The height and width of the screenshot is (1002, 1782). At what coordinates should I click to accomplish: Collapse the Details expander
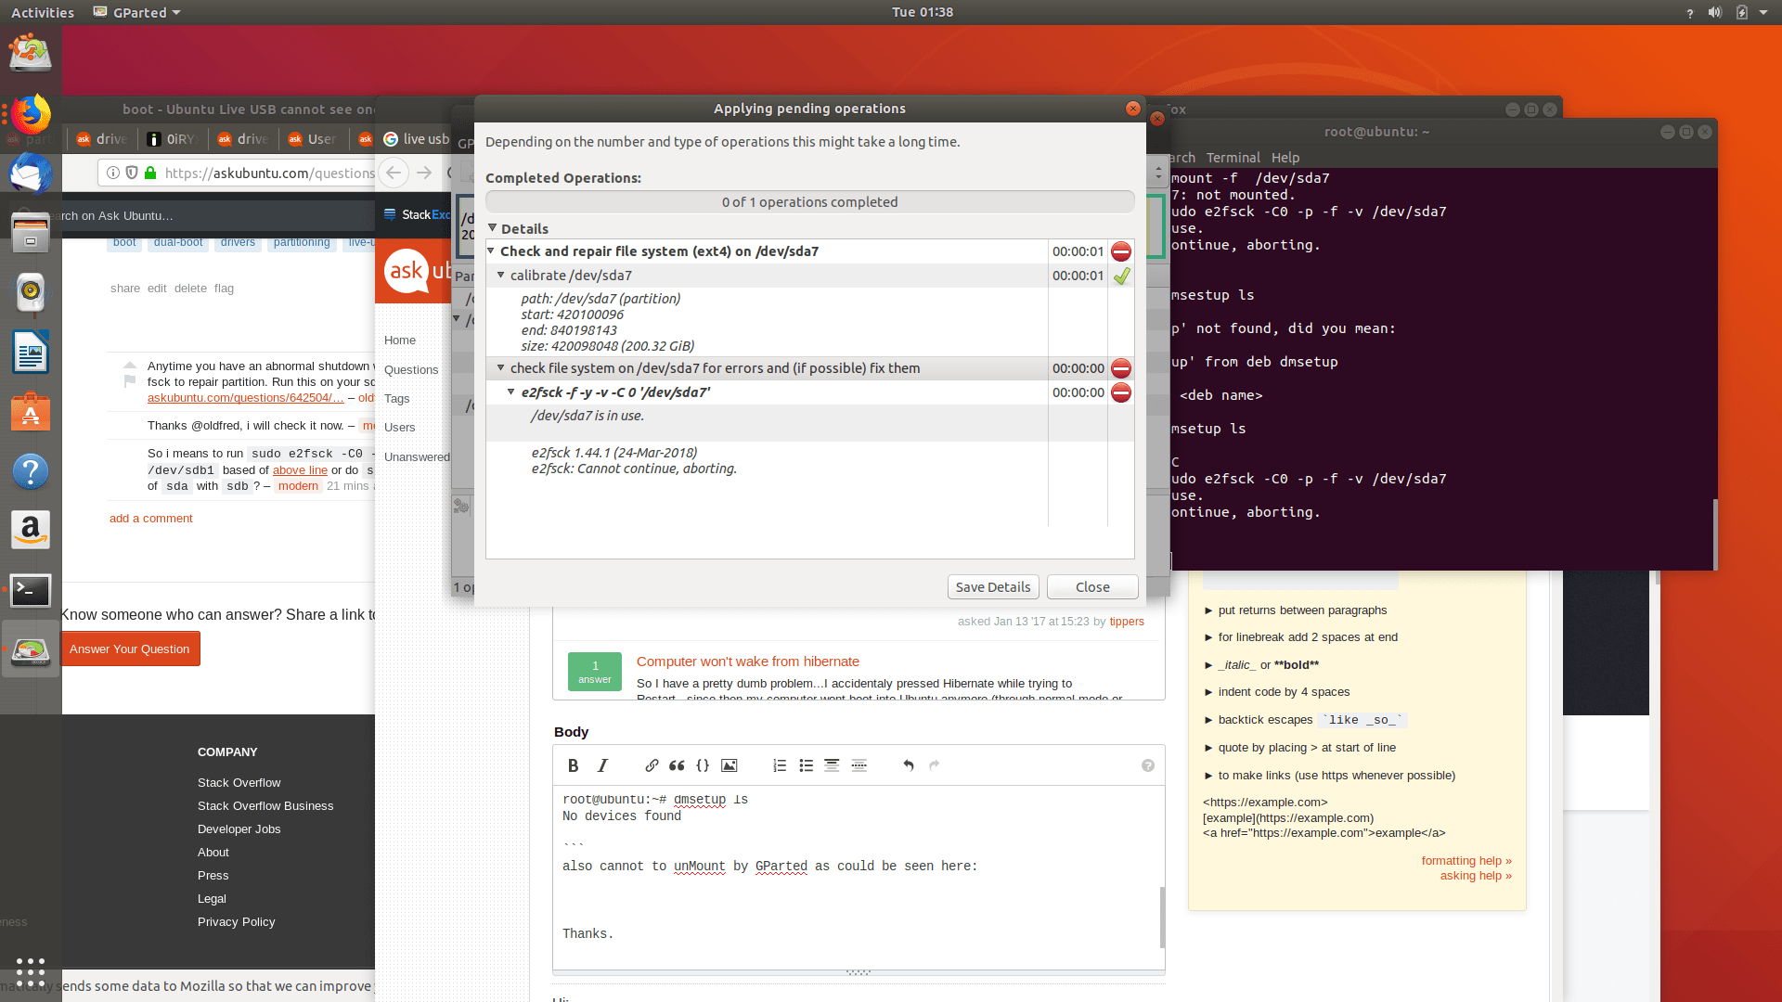click(x=493, y=227)
